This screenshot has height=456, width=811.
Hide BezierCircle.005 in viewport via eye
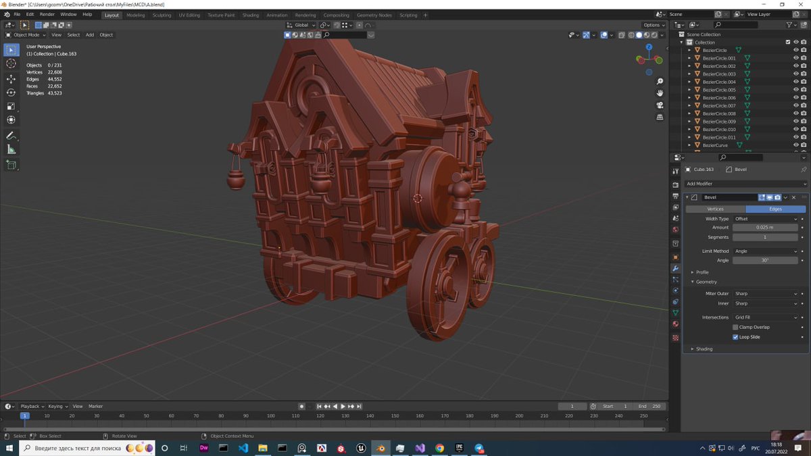795,90
